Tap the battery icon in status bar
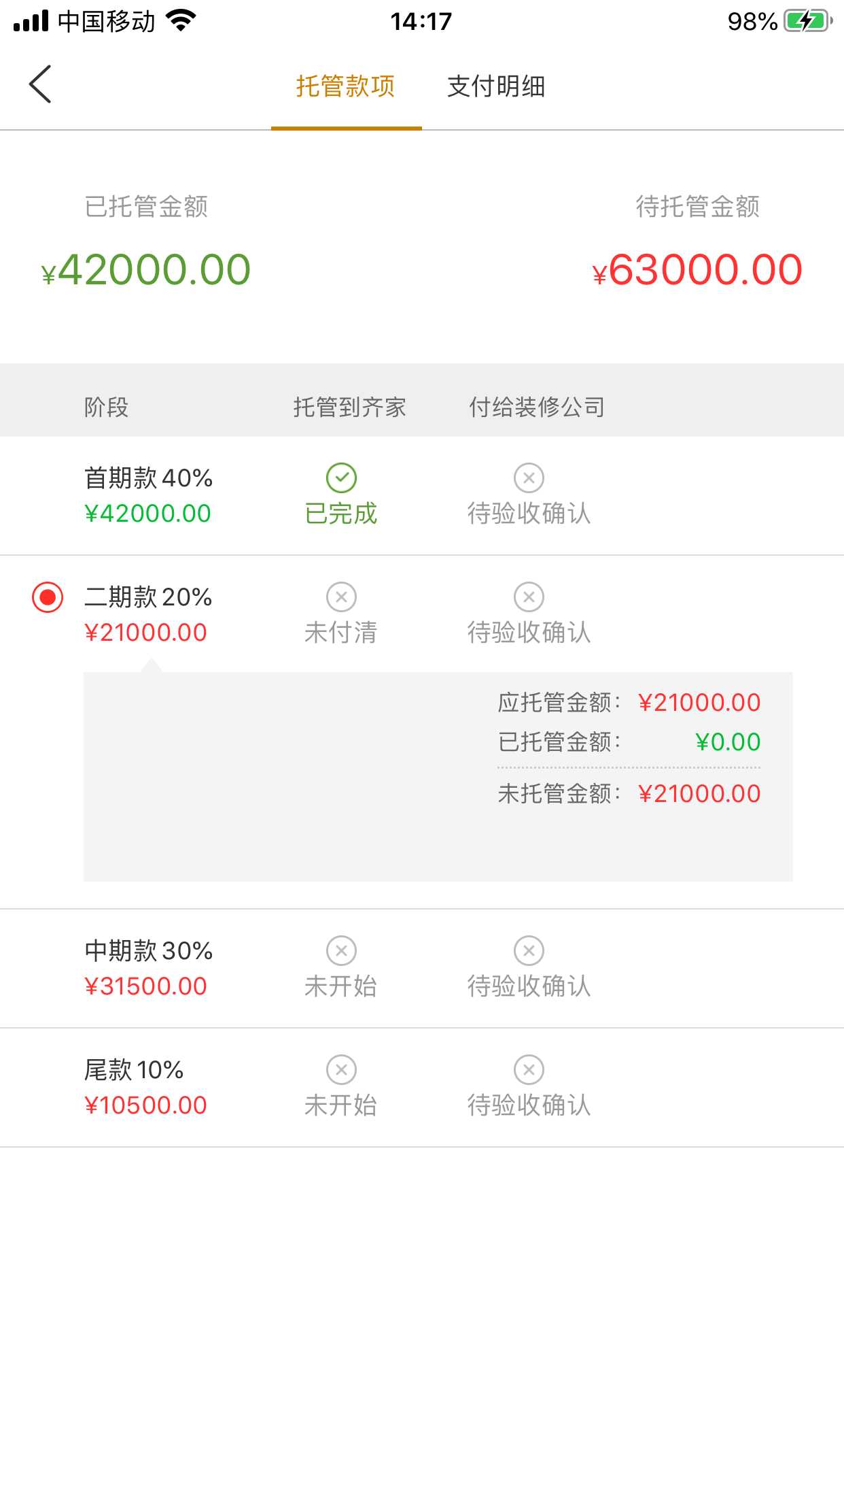 click(807, 21)
